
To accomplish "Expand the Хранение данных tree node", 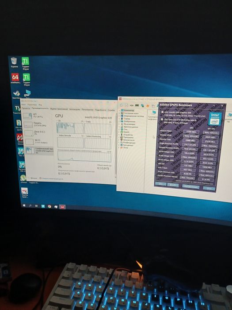I will [120, 127].
